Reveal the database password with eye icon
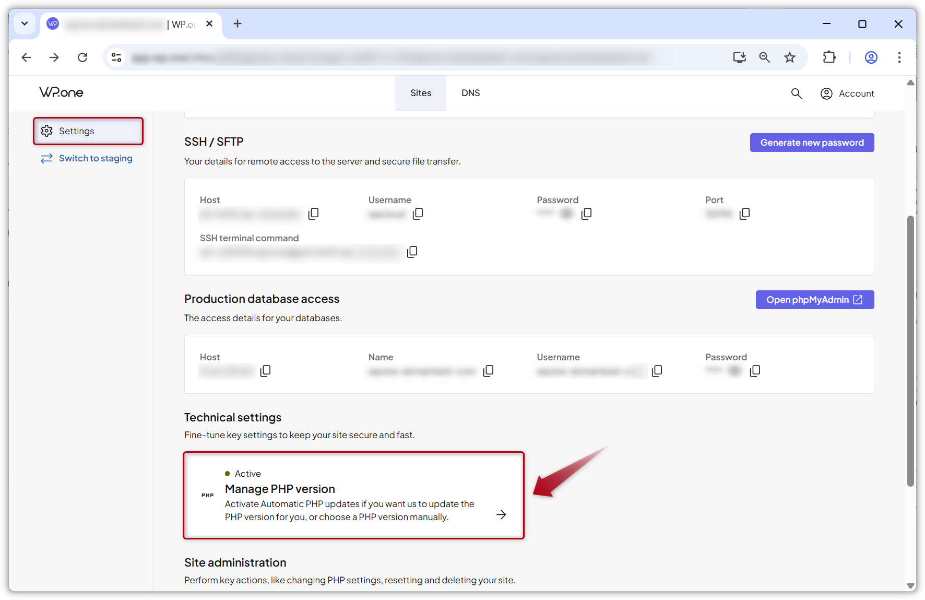Viewport: 925px width, 600px height. pyautogui.click(x=734, y=370)
